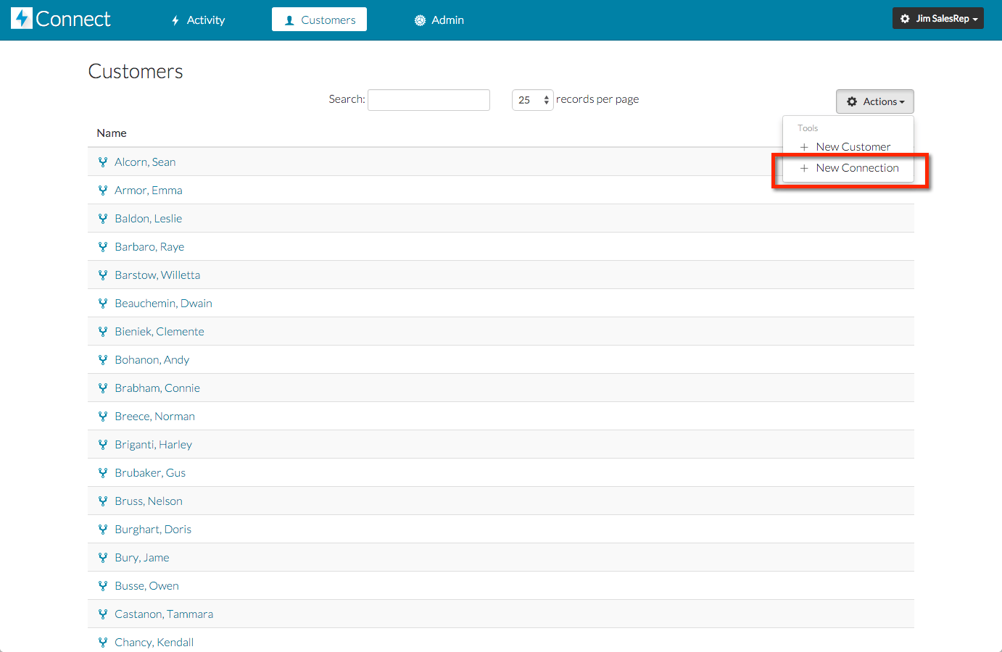Image resolution: width=1002 pixels, height=652 pixels.
Task: Open customer Baldon, Leslie
Action: (149, 219)
